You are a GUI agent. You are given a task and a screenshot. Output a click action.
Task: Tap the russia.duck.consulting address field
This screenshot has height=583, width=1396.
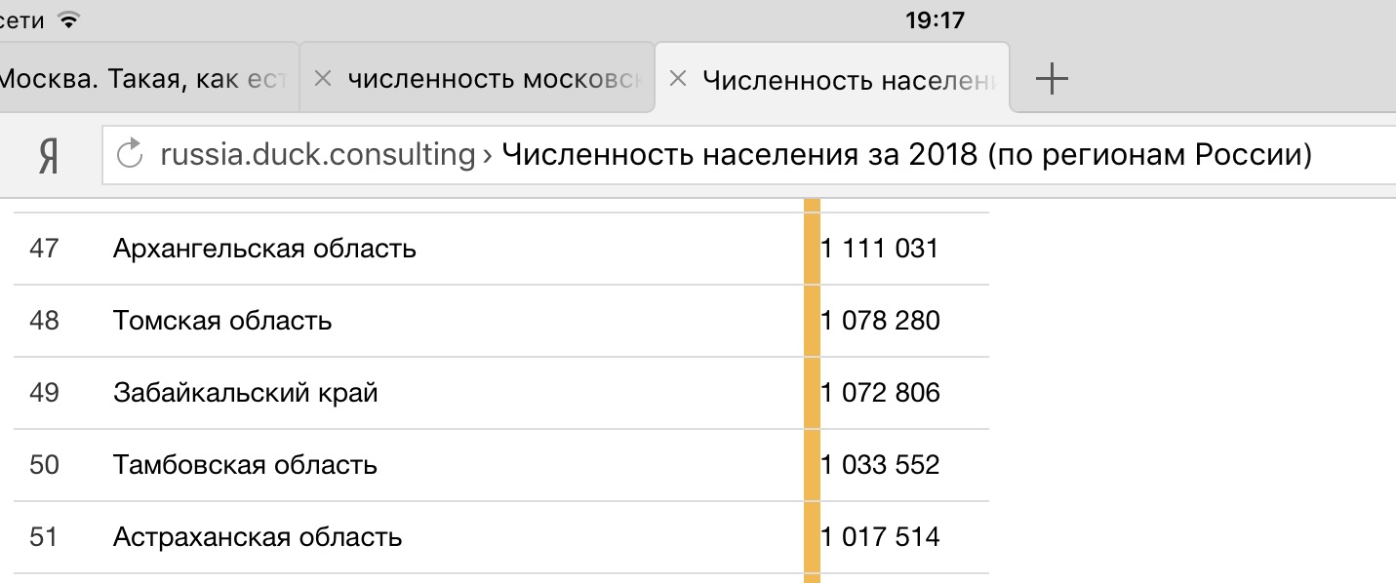tap(749, 155)
